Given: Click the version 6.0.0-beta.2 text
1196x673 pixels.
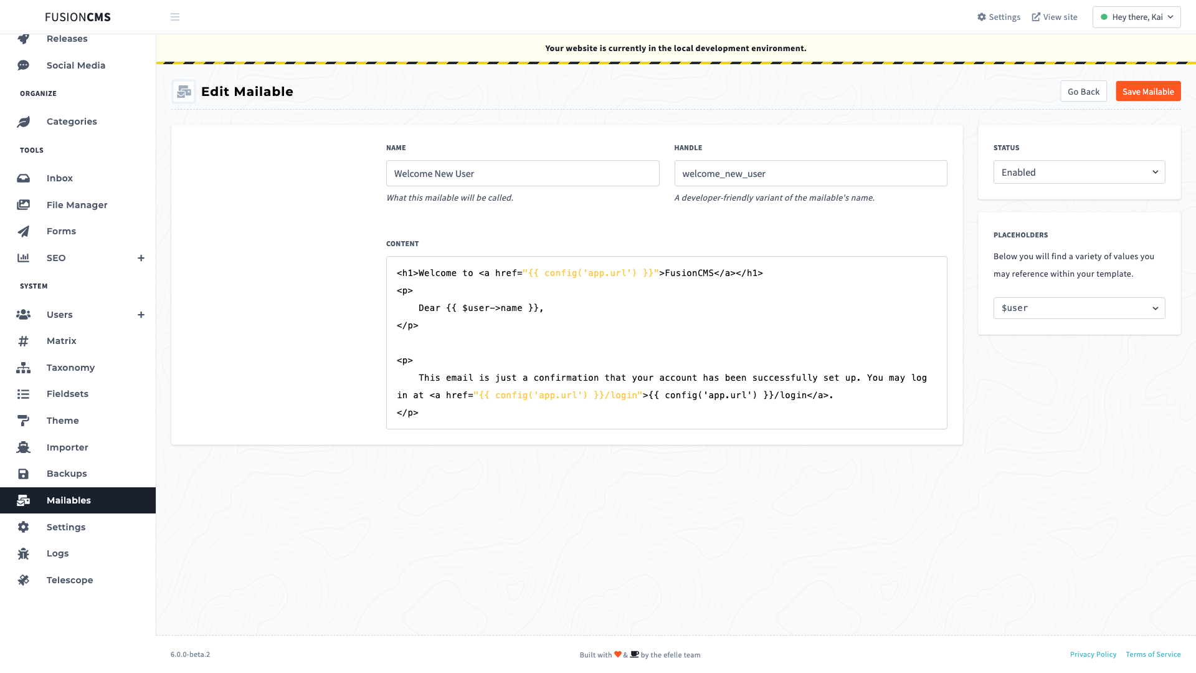Looking at the screenshot, I should (190, 654).
